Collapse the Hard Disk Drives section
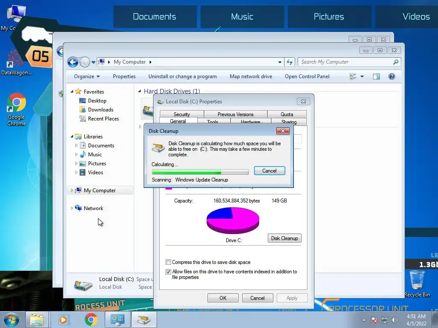 (140, 91)
